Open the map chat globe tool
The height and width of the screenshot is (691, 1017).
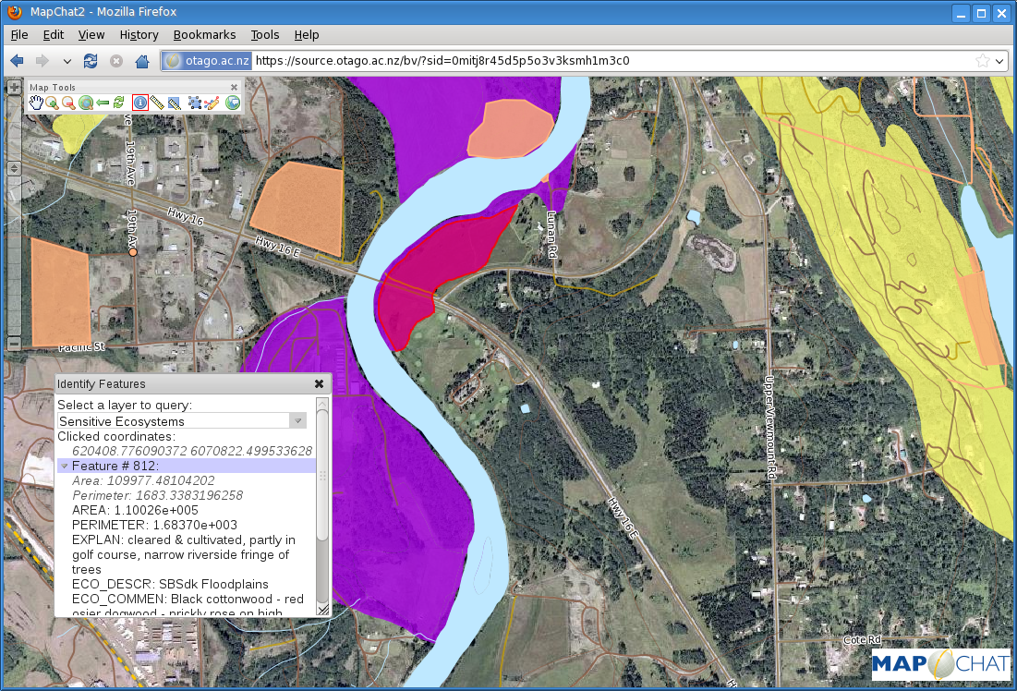coord(232,103)
